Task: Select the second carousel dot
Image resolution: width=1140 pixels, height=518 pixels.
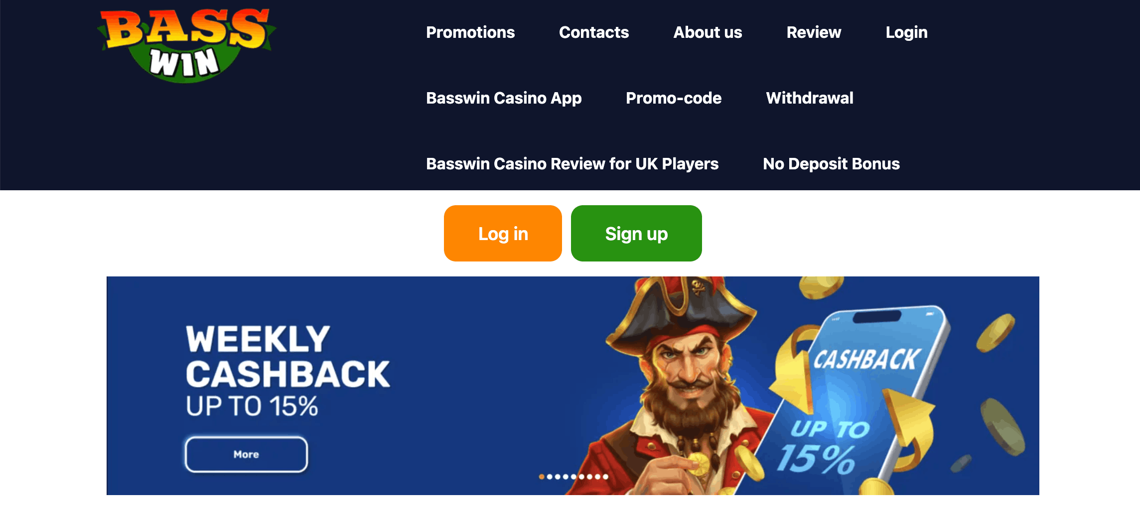Action: [550, 477]
